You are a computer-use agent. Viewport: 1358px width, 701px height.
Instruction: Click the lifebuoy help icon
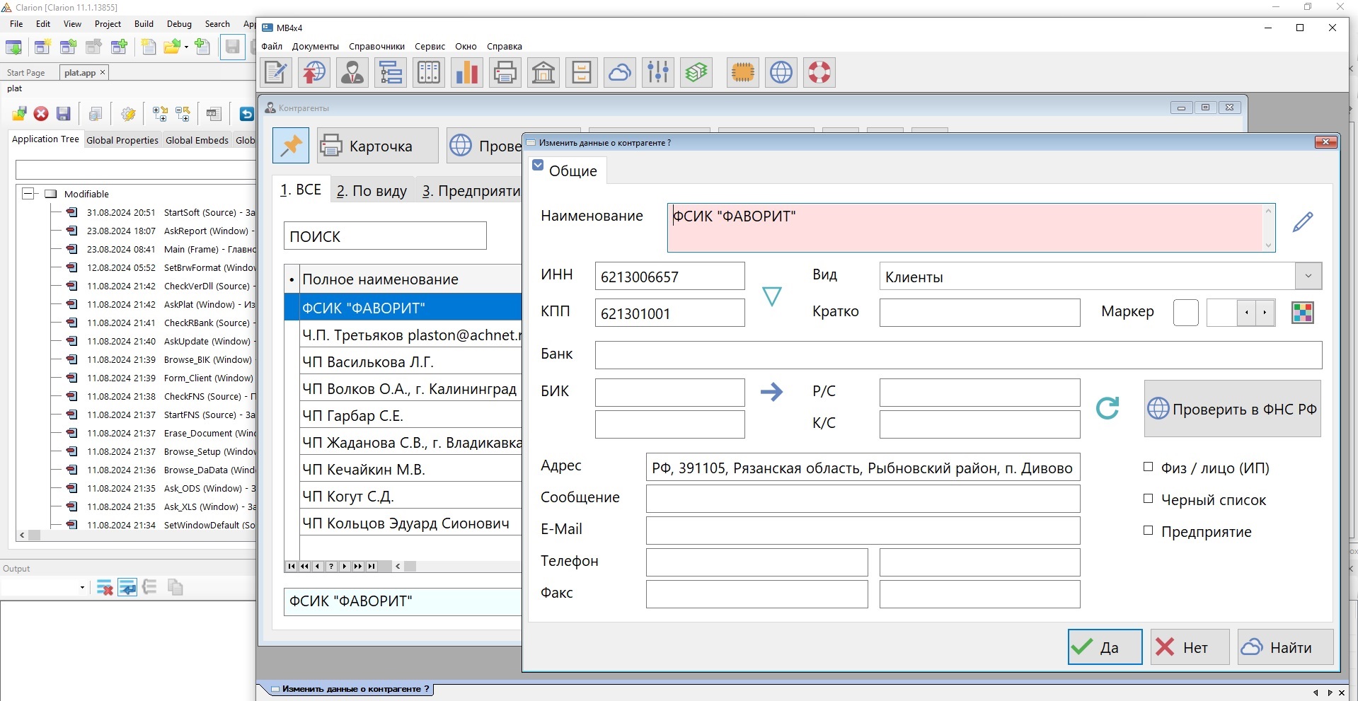coord(819,72)
